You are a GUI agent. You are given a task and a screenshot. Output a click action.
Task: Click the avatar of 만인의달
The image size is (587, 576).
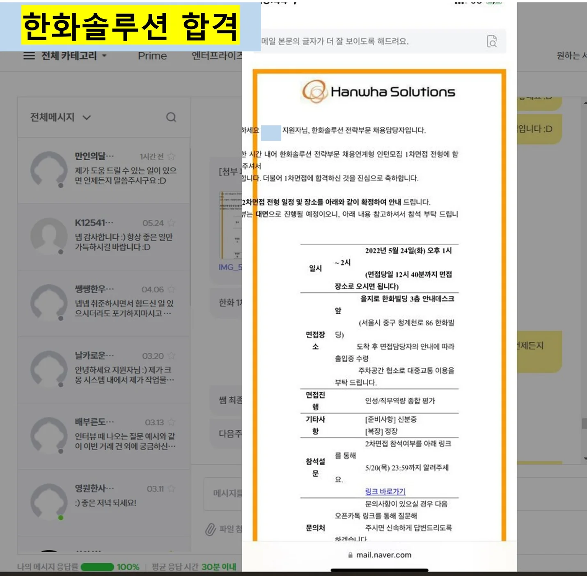coord(49,170)
